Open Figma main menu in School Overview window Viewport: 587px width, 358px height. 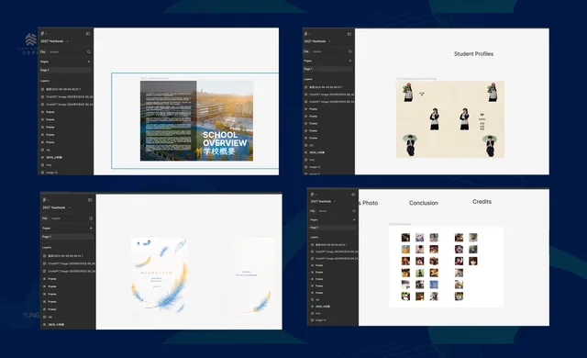point(43,34)
